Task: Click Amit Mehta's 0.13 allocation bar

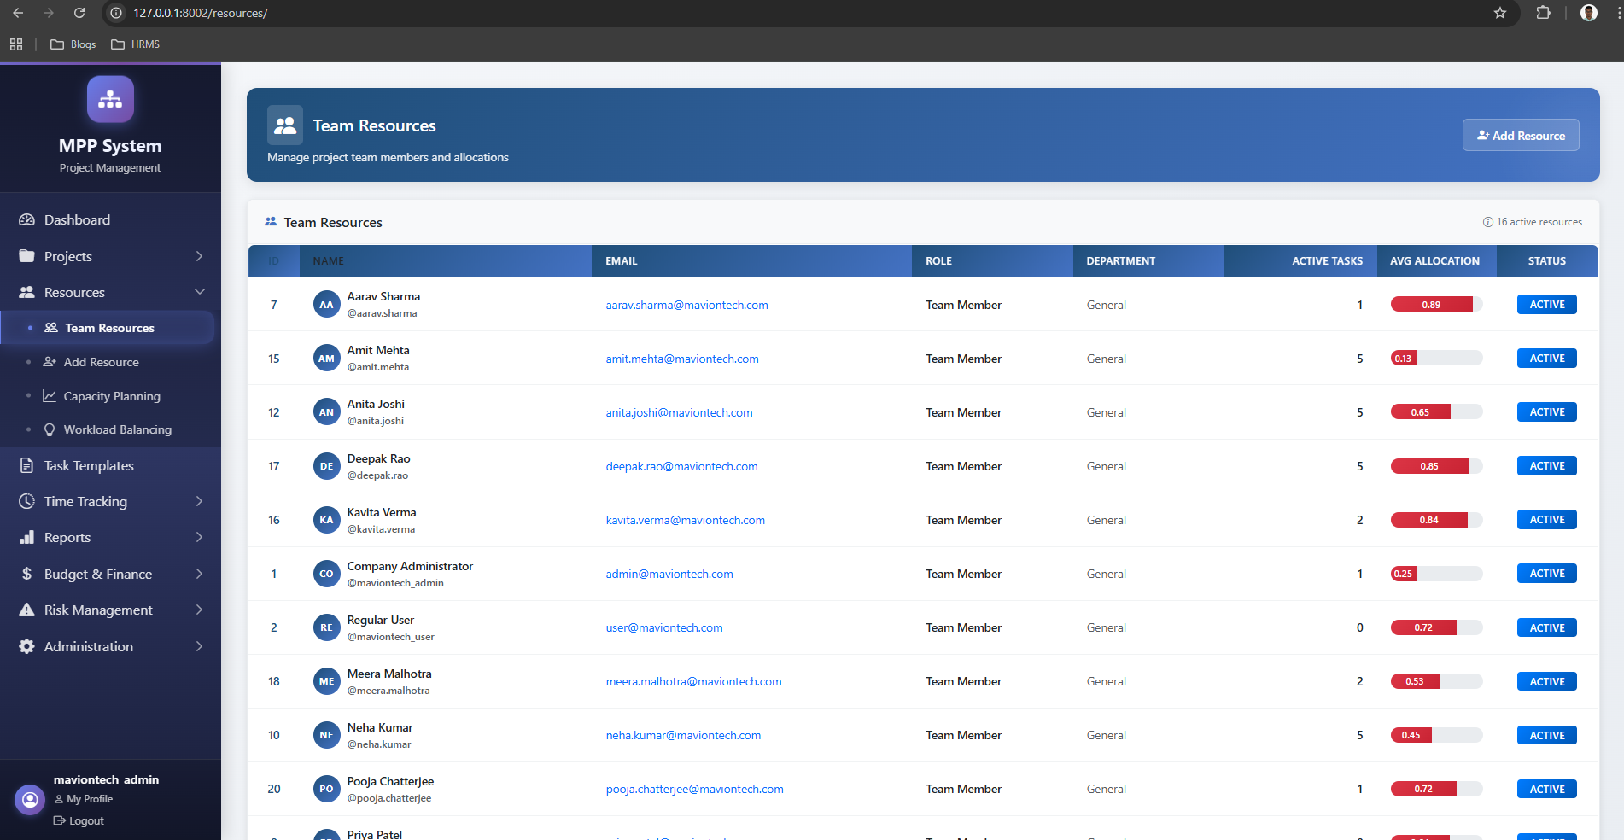Action: (x=1436, y=359)
